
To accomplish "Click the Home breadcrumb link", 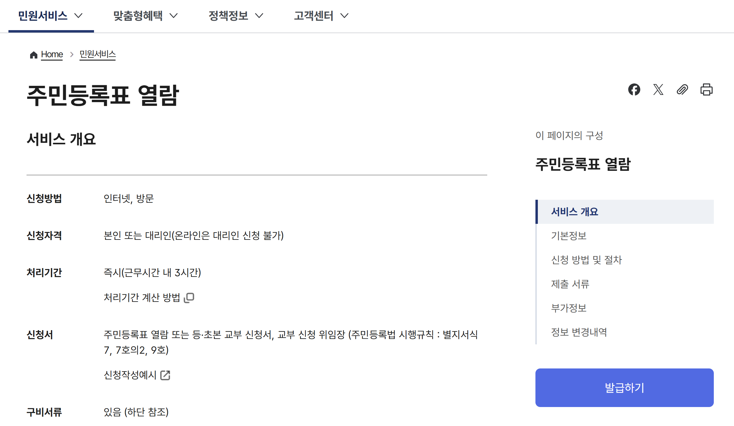I will point(52,54).
